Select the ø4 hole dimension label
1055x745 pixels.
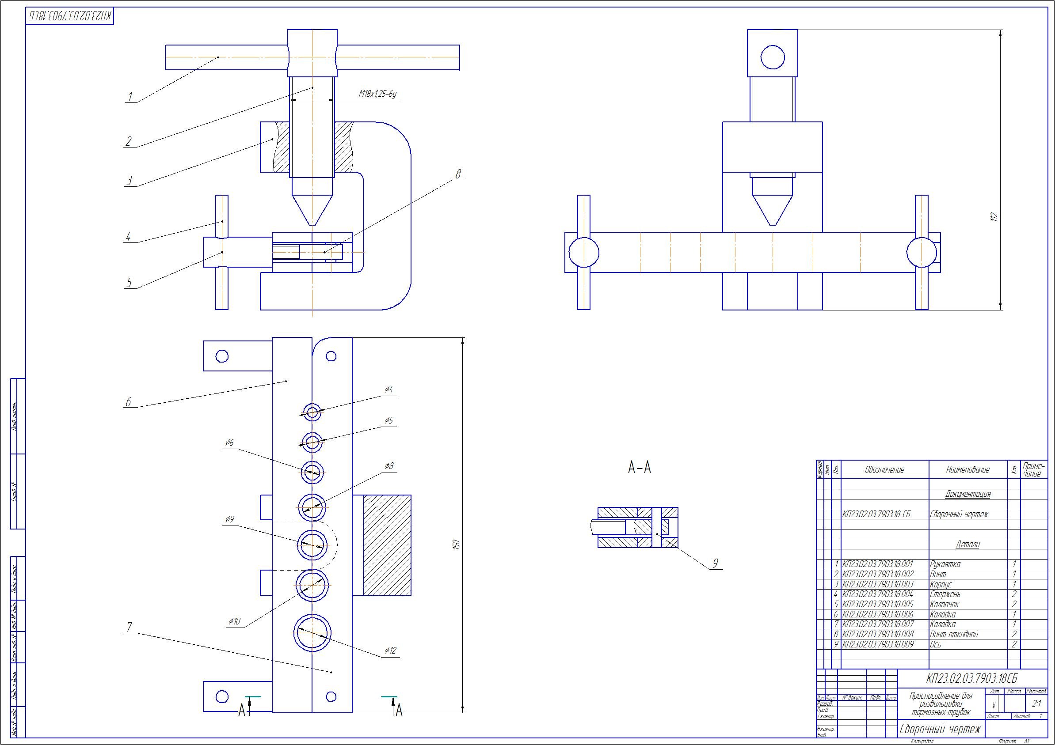389,390
